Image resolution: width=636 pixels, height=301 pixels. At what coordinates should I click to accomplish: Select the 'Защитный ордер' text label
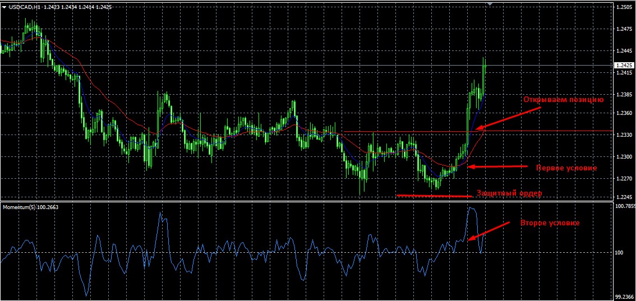509,193
